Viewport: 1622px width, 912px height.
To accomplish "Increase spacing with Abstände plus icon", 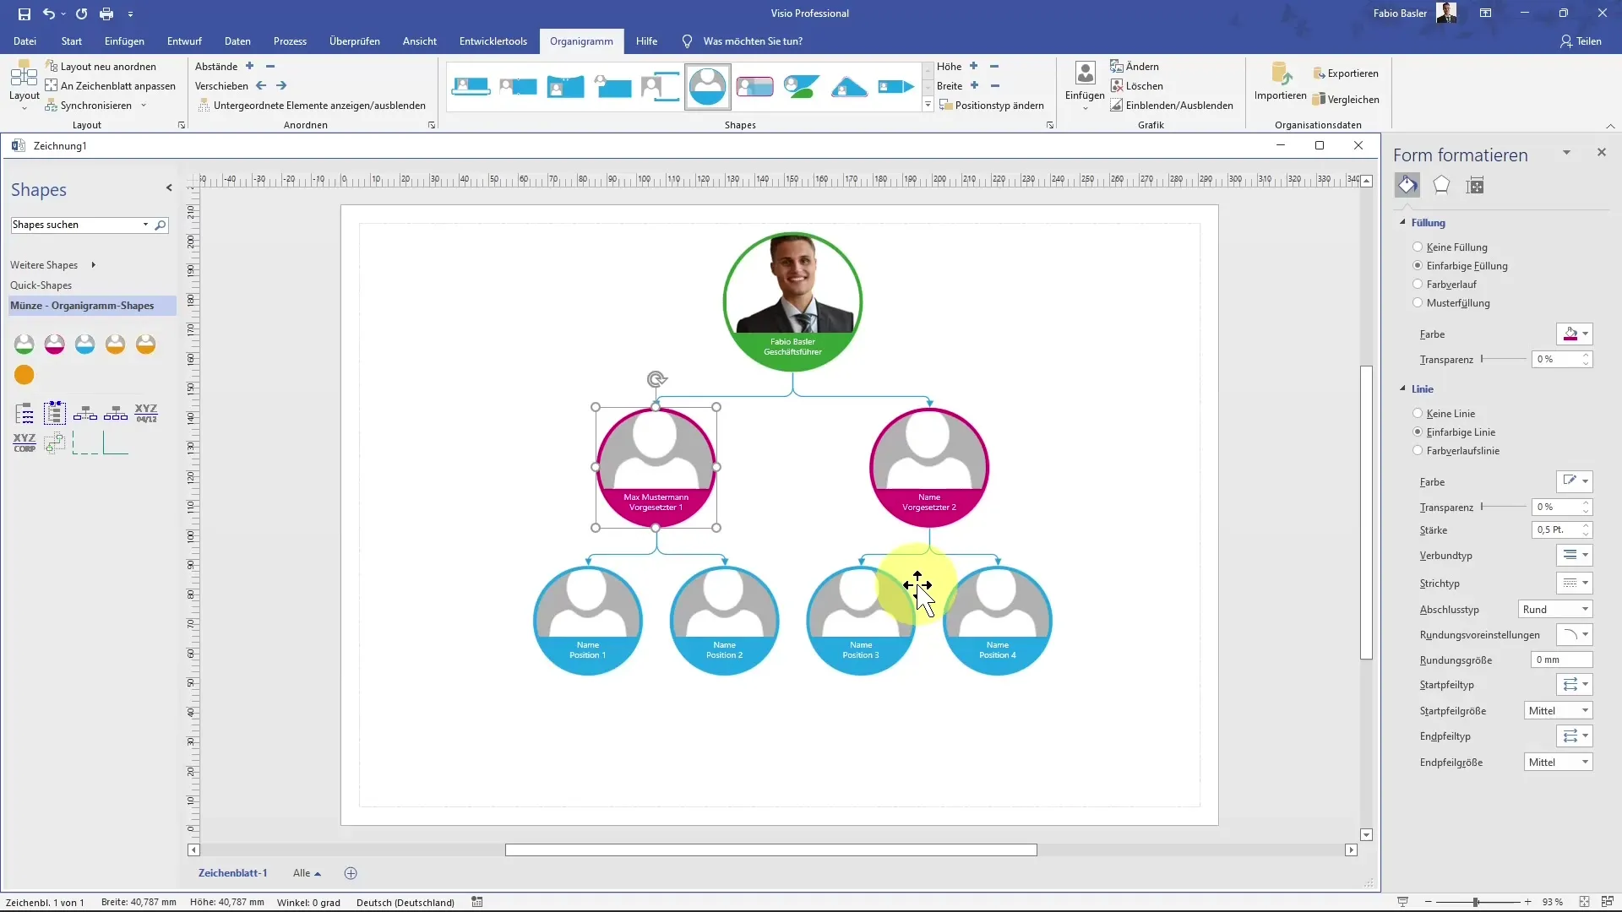I will tap(249, 66).
